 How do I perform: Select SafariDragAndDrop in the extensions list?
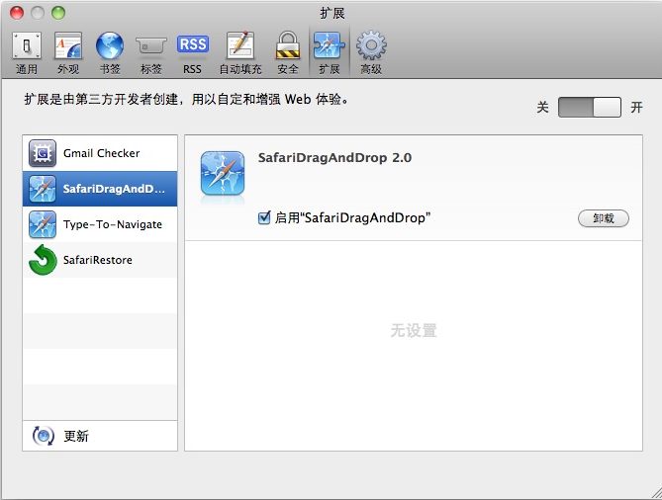100,189
